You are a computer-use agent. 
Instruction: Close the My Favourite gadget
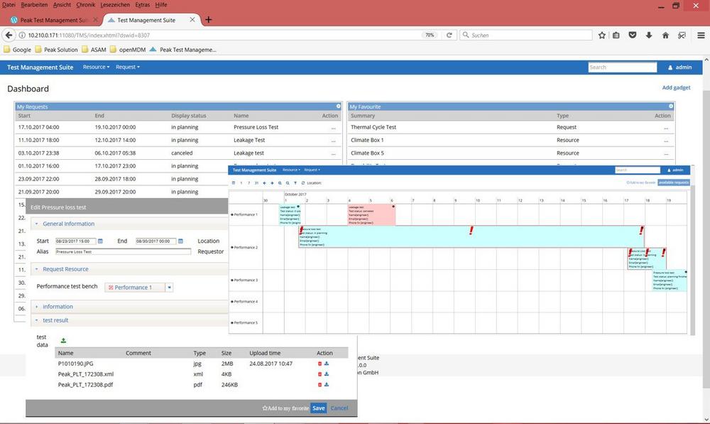point(670,107)
